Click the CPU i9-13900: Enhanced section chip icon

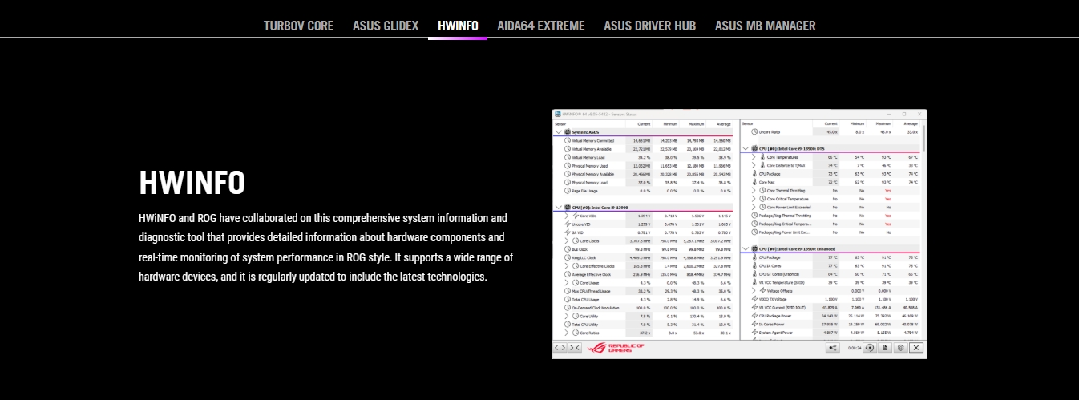point(754,249)
